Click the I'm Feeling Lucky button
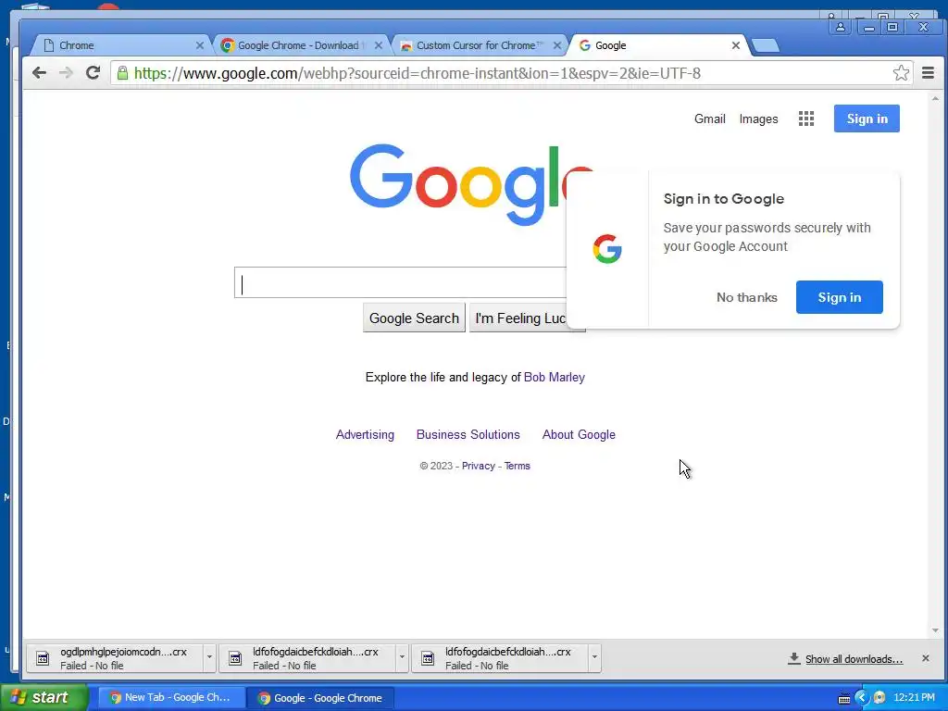 click(518, 318)
